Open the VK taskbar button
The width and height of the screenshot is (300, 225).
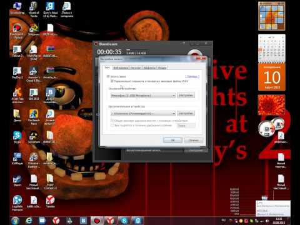click(x=83, y=221)
